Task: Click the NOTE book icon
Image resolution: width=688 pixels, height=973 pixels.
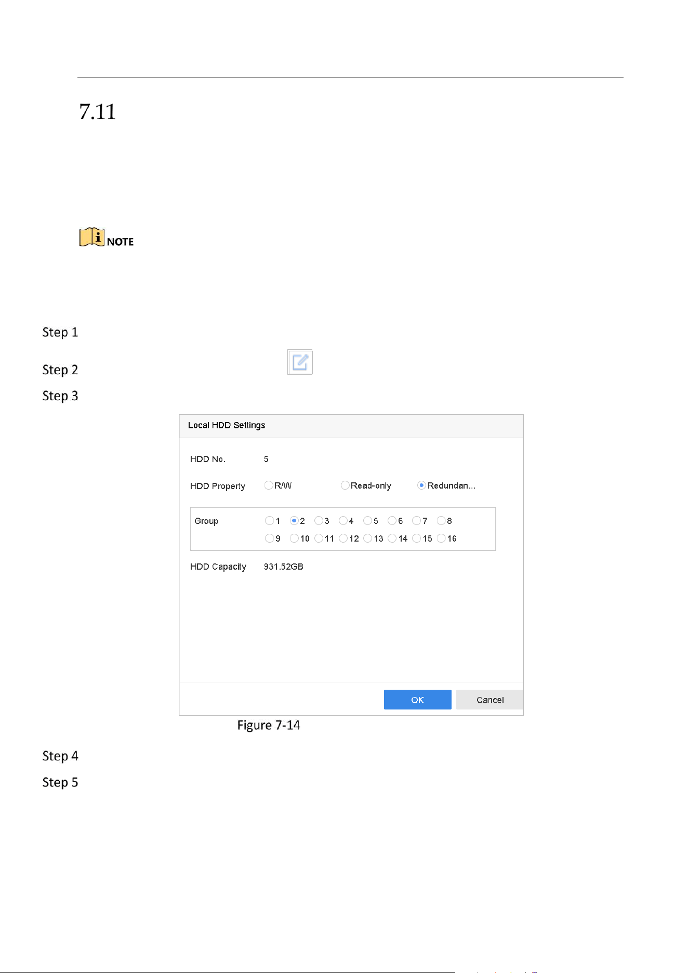Action: point(92,237)
